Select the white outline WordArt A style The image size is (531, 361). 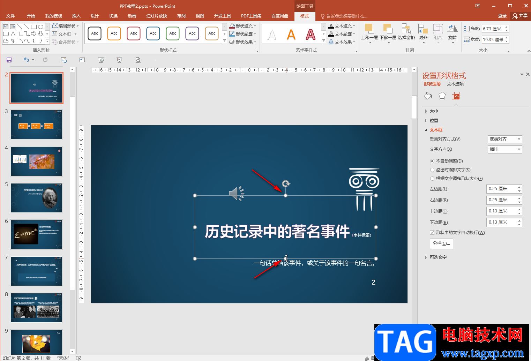click(x=272, y=34)
